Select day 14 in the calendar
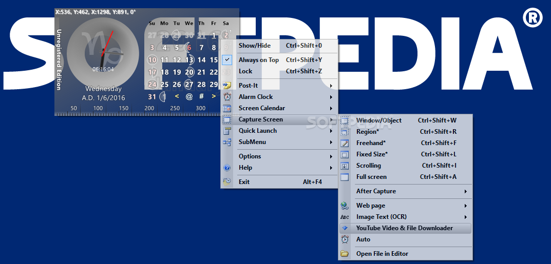The width and height of the screenshot is (551, 264). pos(201,60)
